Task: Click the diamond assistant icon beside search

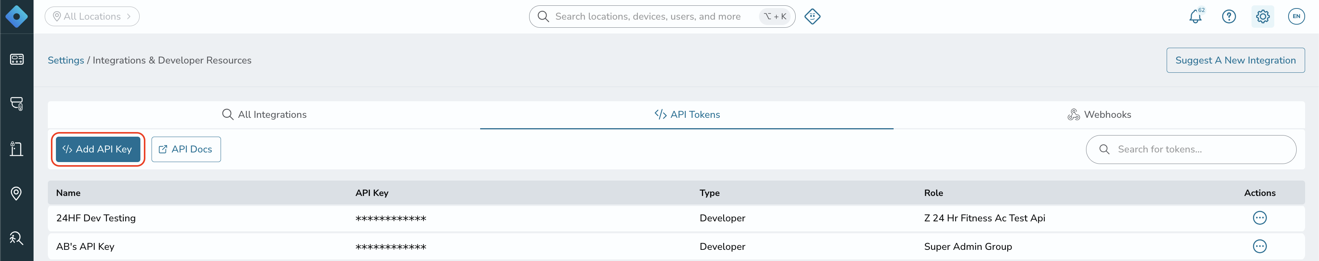Action: click(812, 16)
